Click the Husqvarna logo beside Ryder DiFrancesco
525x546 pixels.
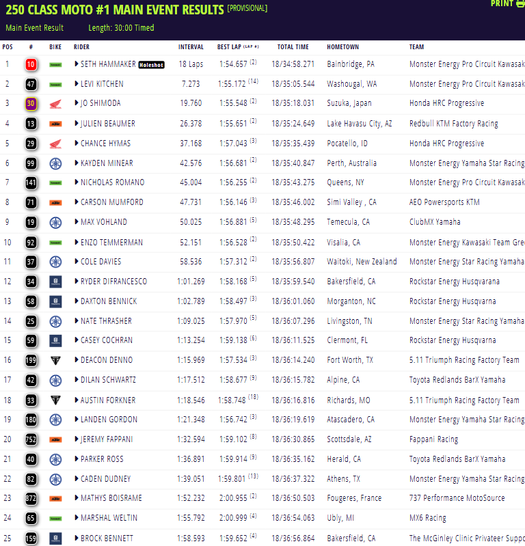point(55,282)
